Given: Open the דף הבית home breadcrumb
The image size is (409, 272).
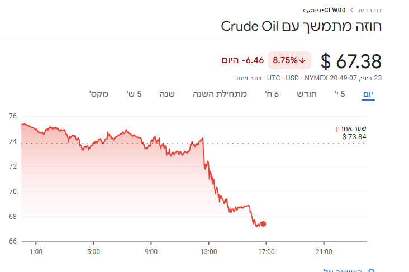Looking at the screenshot, I should pos(368,10).
